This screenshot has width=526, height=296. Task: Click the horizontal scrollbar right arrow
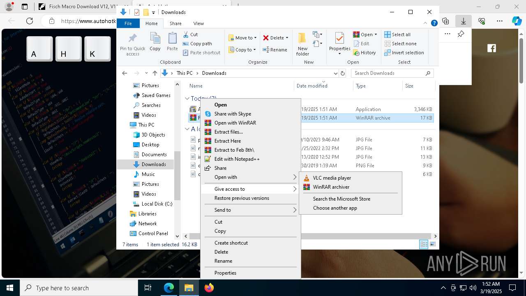pos(435,236)
